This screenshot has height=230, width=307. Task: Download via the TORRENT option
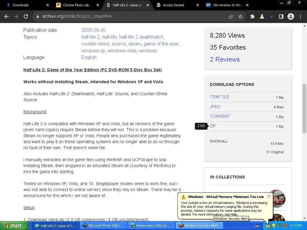click(220, 116)
